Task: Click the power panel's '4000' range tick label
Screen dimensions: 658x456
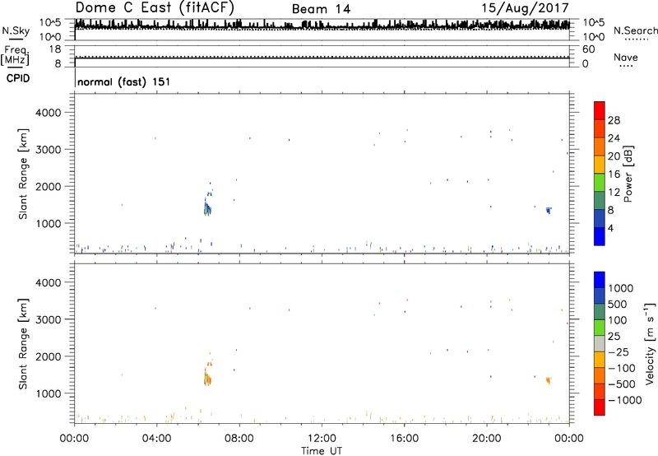Action: [48, 113]
